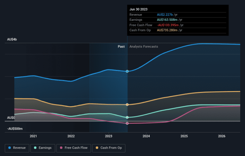This screenshot has height=156, width=245.
Task: Select the Cash From Op orange data point marker
Action: pos(127,104)
